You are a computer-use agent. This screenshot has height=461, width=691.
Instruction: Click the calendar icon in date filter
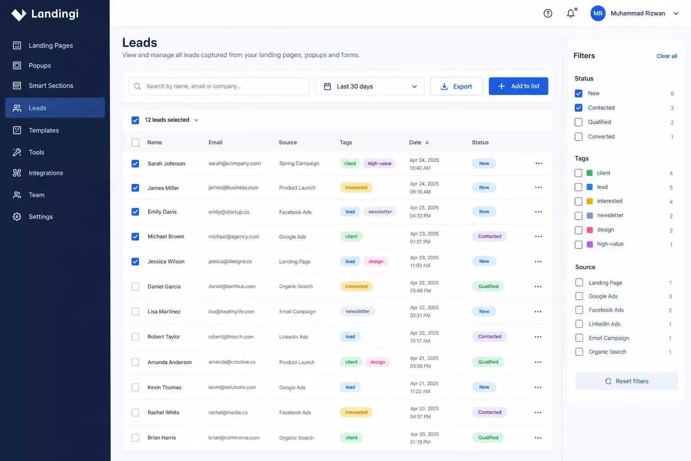(328, 86)
